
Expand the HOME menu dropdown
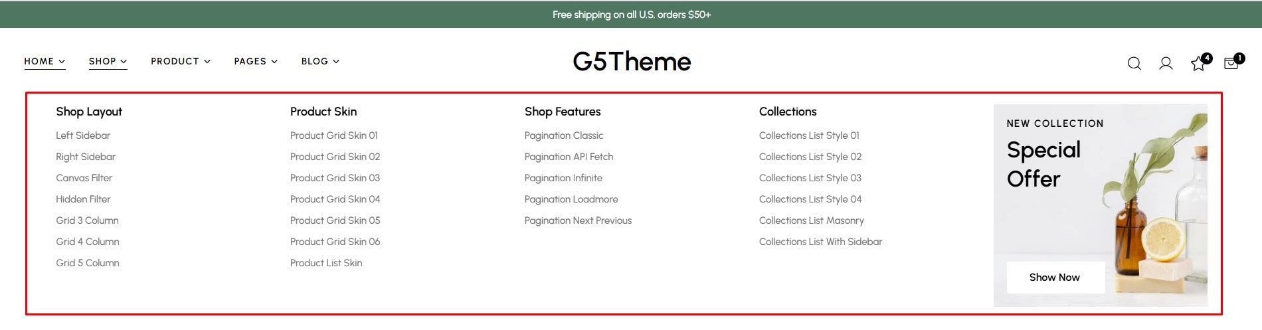(x=45, y=61)
